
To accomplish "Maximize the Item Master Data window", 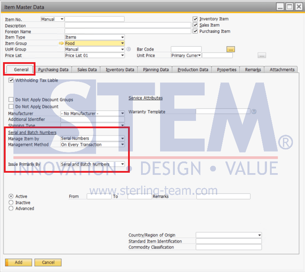I will pos(289,7).
